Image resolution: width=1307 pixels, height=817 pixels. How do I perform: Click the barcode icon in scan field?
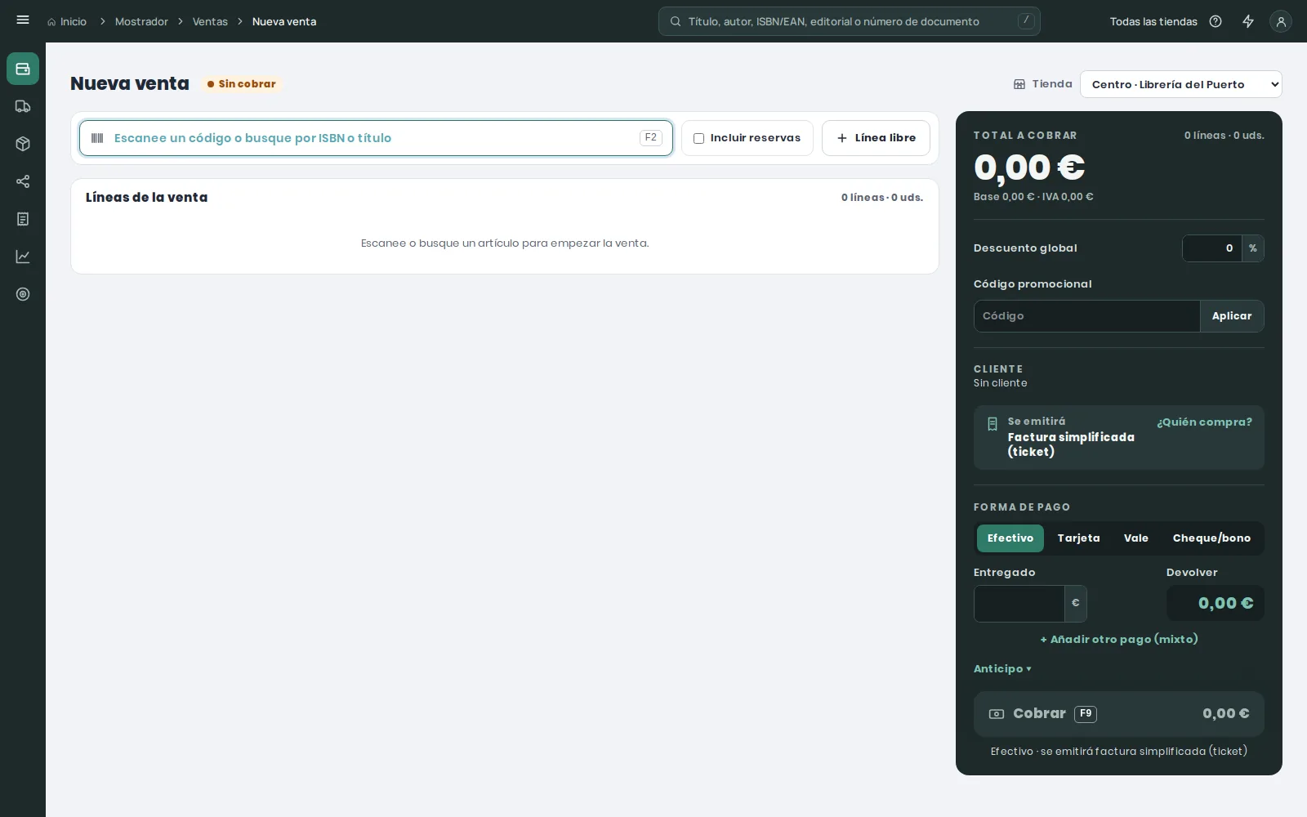[97, 138]
